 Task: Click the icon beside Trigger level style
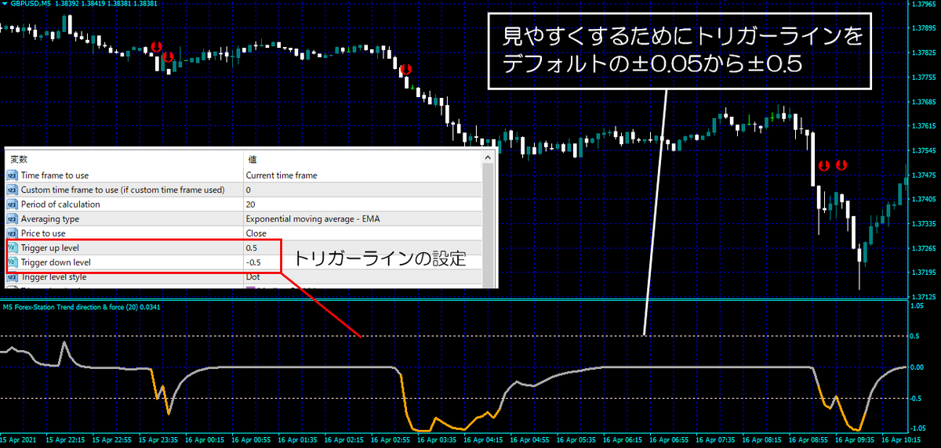[12, 276]
